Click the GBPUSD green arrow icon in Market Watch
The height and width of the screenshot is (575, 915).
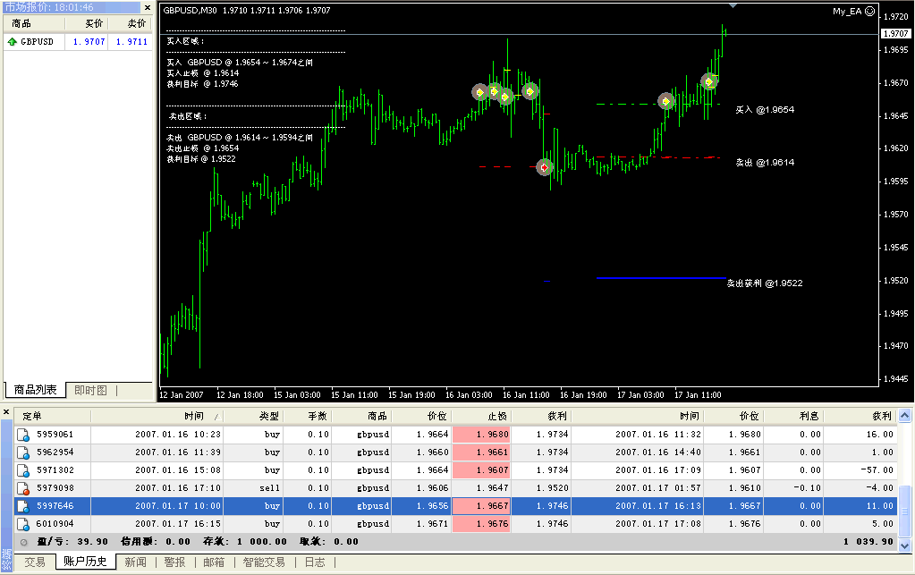click(12, 41)
